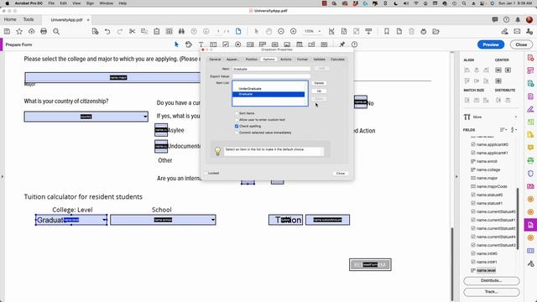Open the Window menu
The image size is (537, 302).
107,3
